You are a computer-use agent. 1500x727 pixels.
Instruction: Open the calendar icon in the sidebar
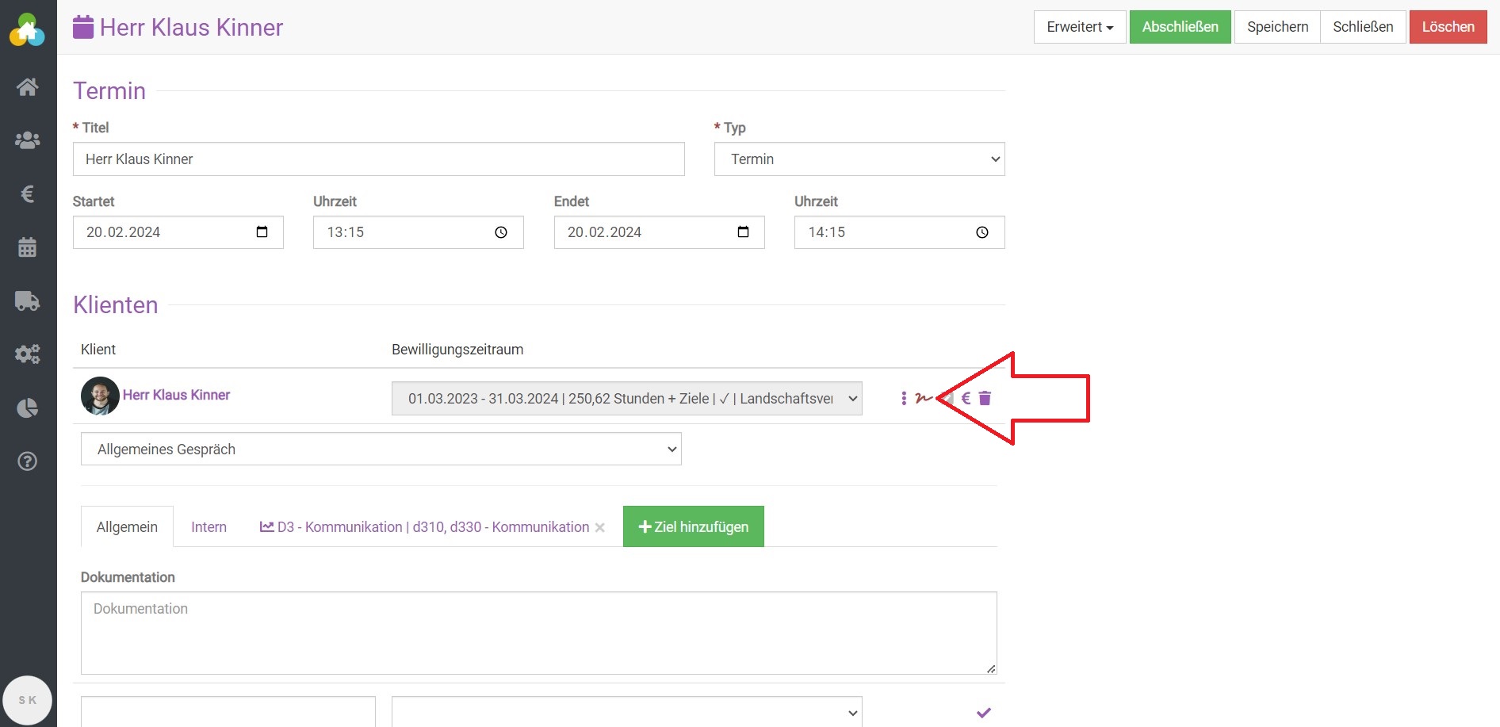pyautogui.click(x=28, y=247)
